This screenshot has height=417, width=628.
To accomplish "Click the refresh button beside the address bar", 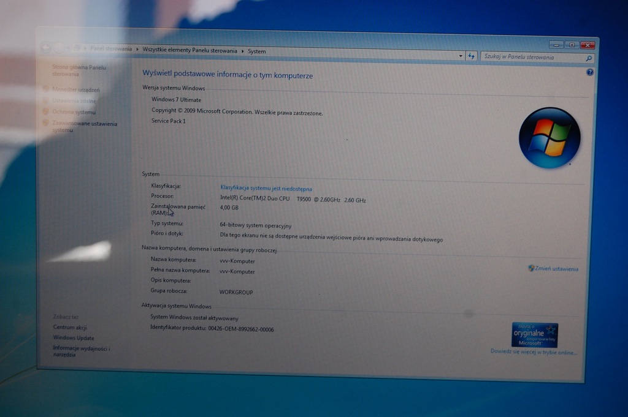I will [472, 56].
